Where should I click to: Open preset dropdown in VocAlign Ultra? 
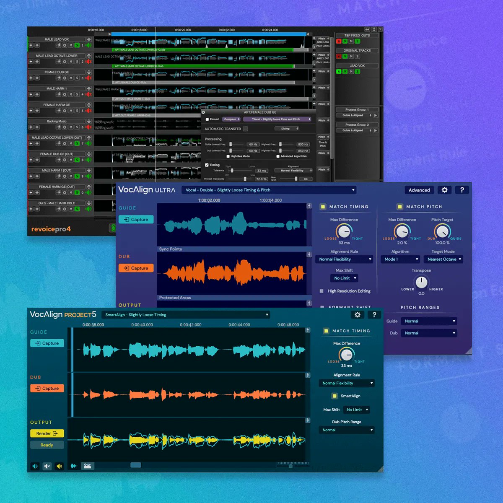(x=269, y=190)
